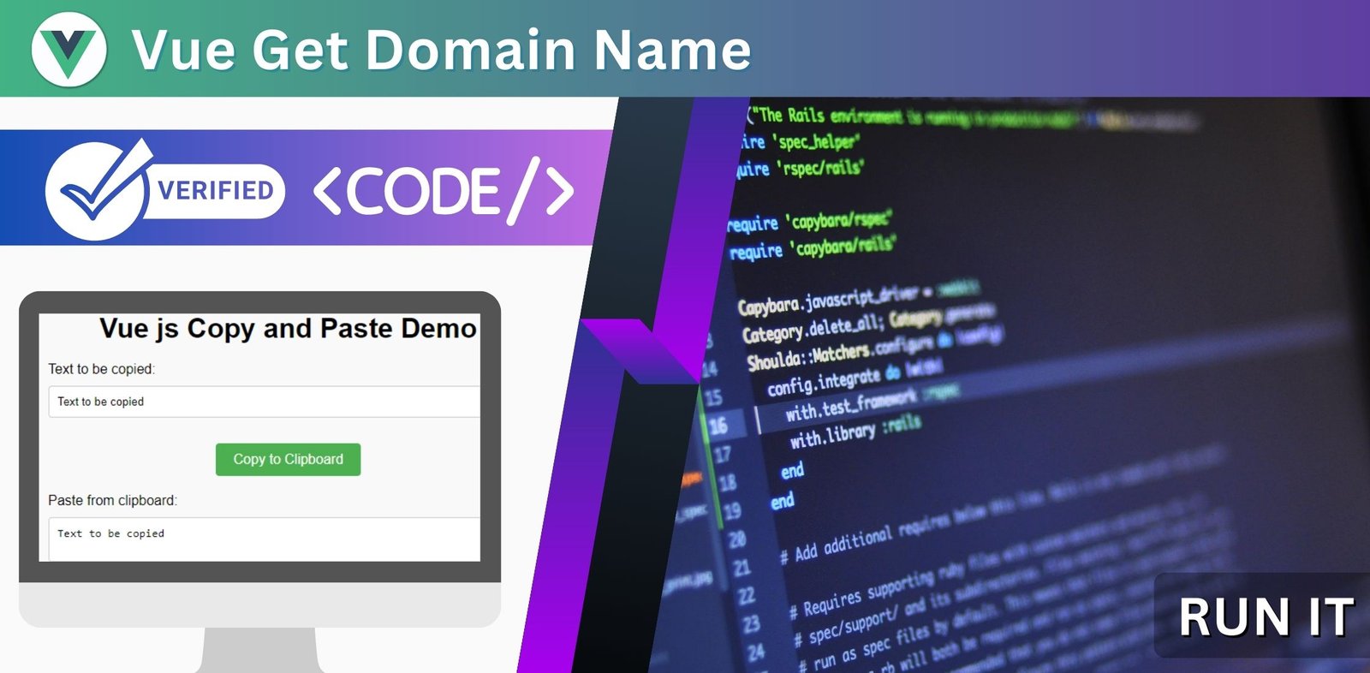Click the angle-bracket CODE graphic
The image size is (1370, 673).
(x=444, y=190)
